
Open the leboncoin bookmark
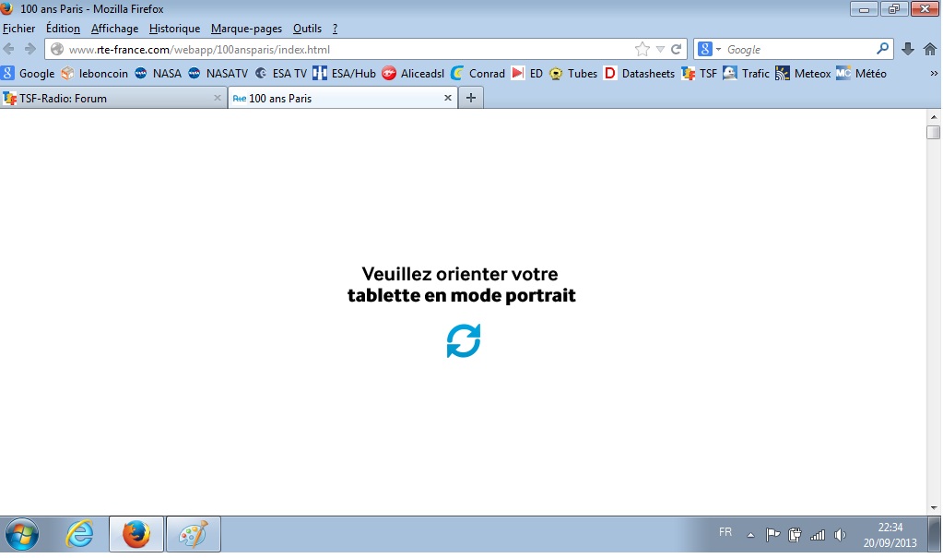click(95, 74)
